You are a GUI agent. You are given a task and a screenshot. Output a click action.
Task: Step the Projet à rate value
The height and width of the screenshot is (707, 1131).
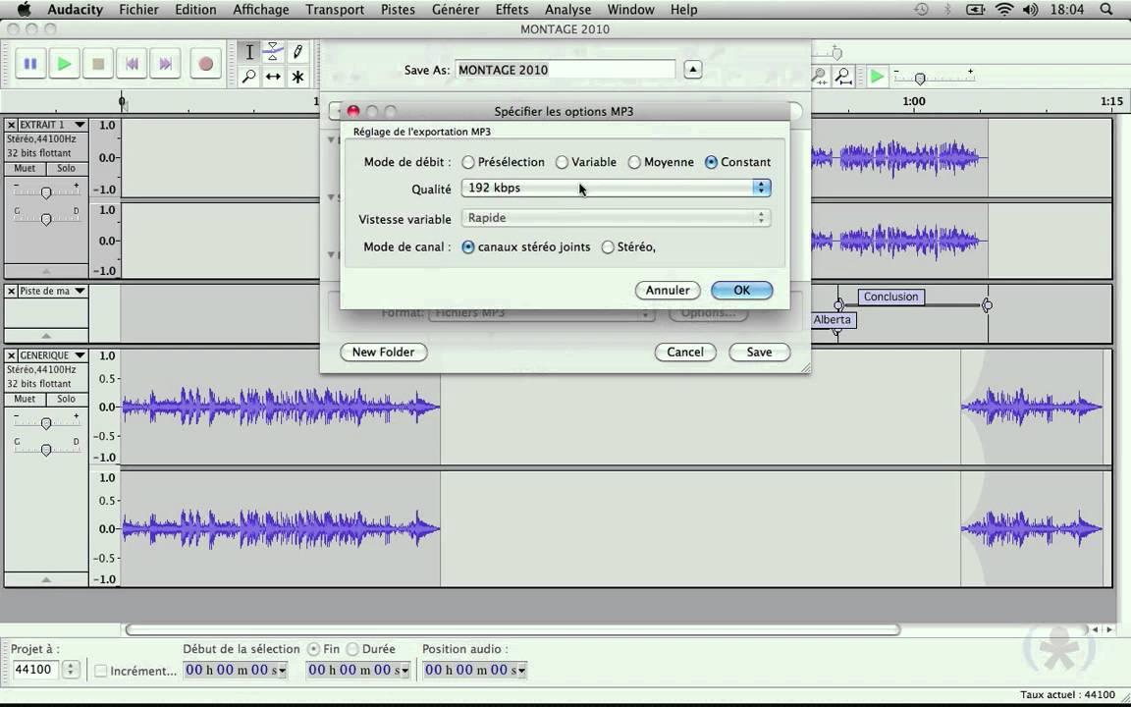click(x=71, y=671)
